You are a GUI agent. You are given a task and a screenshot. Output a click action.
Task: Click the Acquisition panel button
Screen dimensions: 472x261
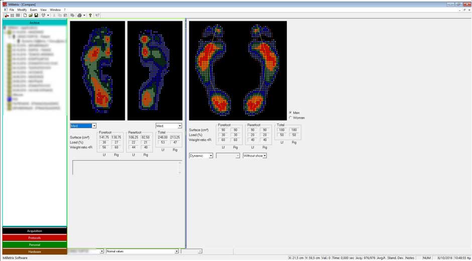click(x=35, y=231)
